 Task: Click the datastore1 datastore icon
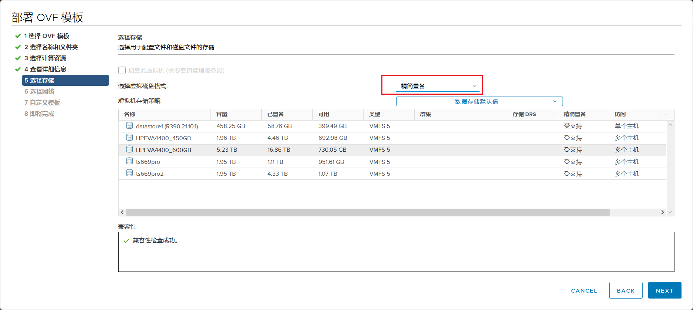point(129,126)
